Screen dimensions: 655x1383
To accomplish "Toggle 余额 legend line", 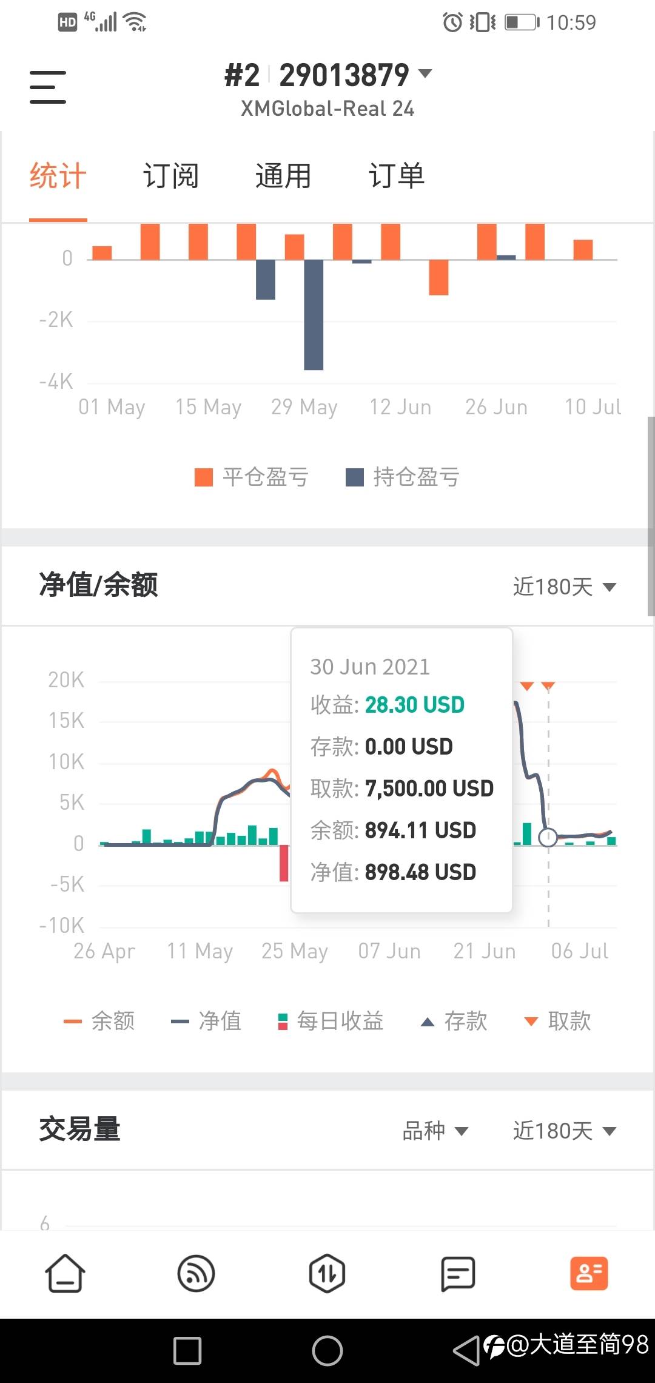I will click(x=99, y=1021).
